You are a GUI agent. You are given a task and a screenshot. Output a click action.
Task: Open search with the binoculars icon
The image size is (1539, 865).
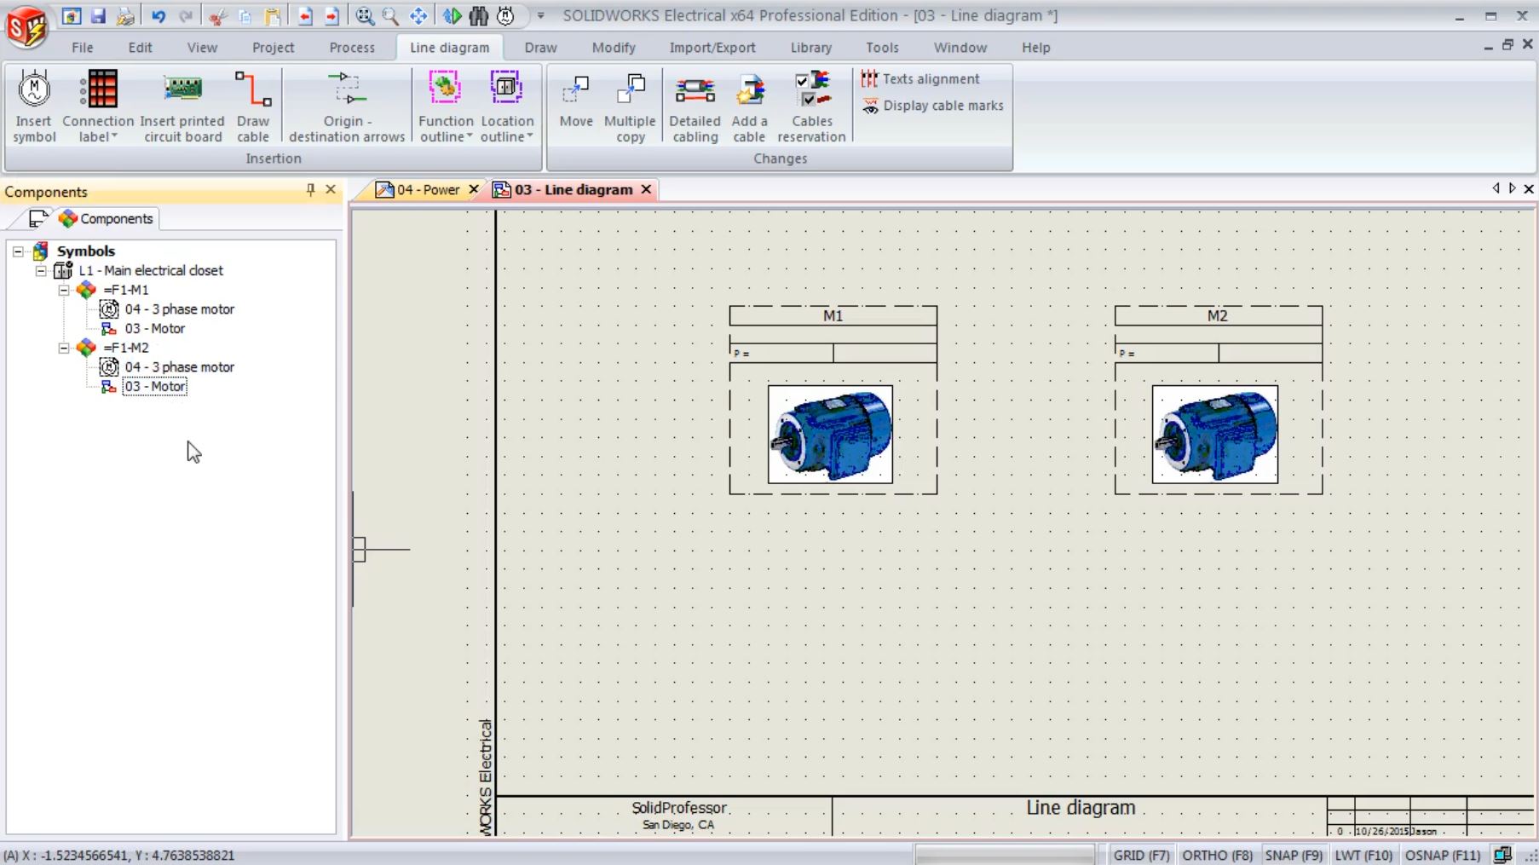point(479,16)
